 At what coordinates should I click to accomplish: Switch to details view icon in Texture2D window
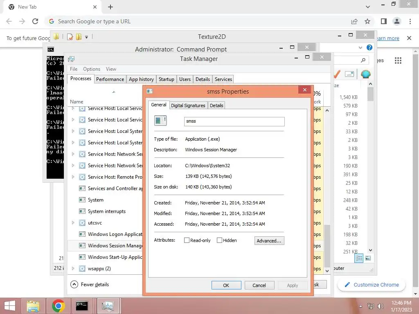pyautogui.click(x=359, y=258)
